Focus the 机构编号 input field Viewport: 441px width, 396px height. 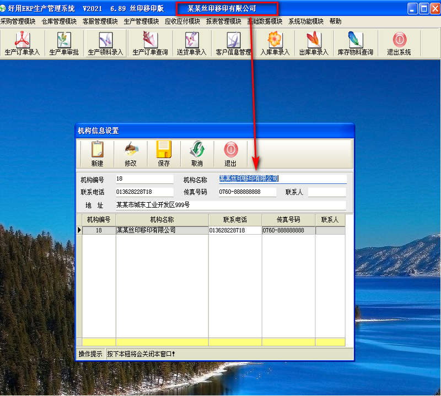click(x=144, y=179)
